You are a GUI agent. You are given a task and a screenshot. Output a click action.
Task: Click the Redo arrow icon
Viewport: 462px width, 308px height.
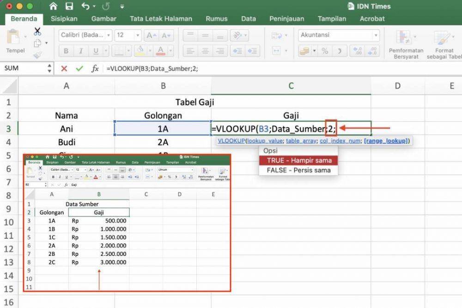(x=106, y=6)
